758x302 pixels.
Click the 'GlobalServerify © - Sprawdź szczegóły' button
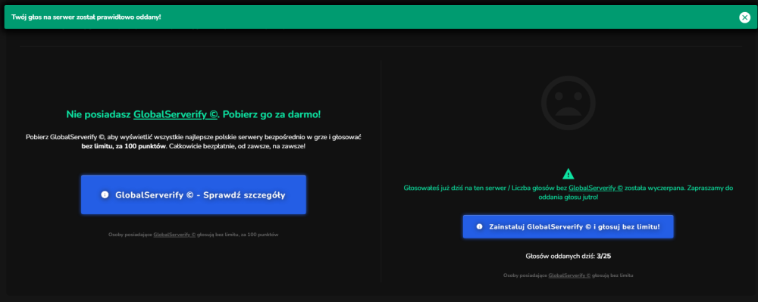coord(193,195)
